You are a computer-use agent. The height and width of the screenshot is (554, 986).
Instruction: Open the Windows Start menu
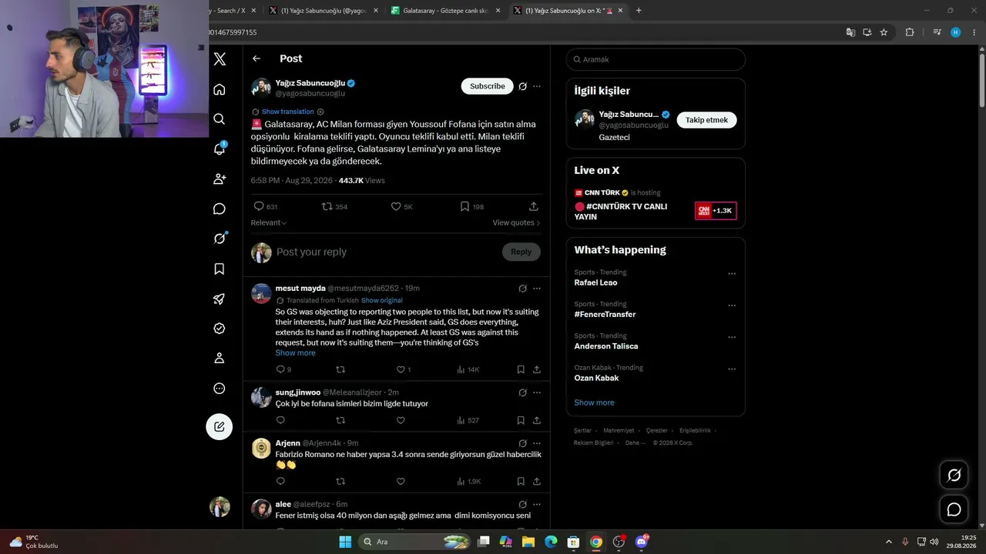(345, 542)
